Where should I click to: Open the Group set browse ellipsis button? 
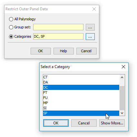coord(90,27)
